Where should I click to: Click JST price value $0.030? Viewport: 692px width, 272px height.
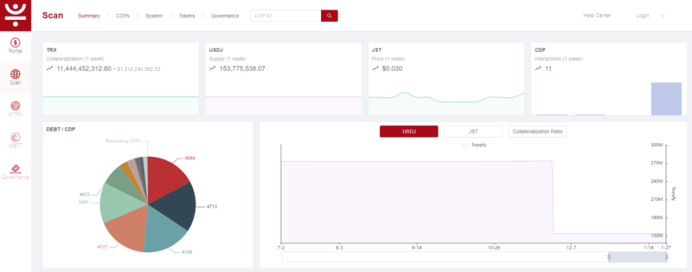392,69
